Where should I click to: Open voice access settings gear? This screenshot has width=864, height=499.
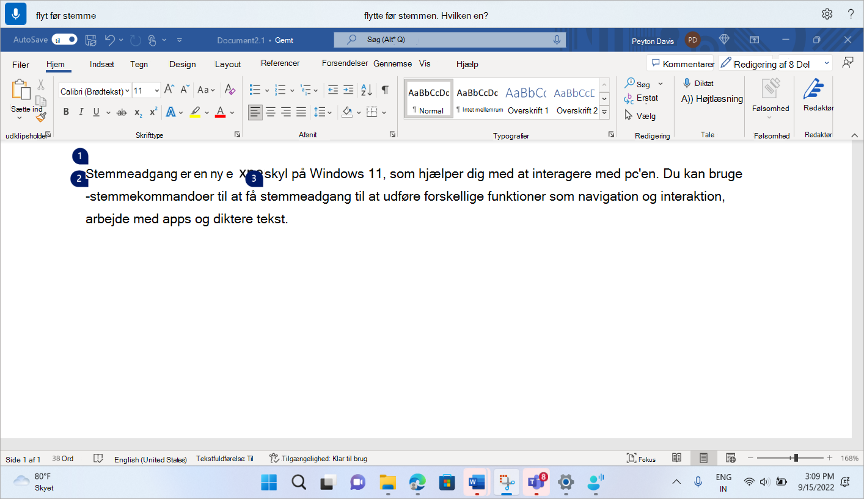[827, 14]
